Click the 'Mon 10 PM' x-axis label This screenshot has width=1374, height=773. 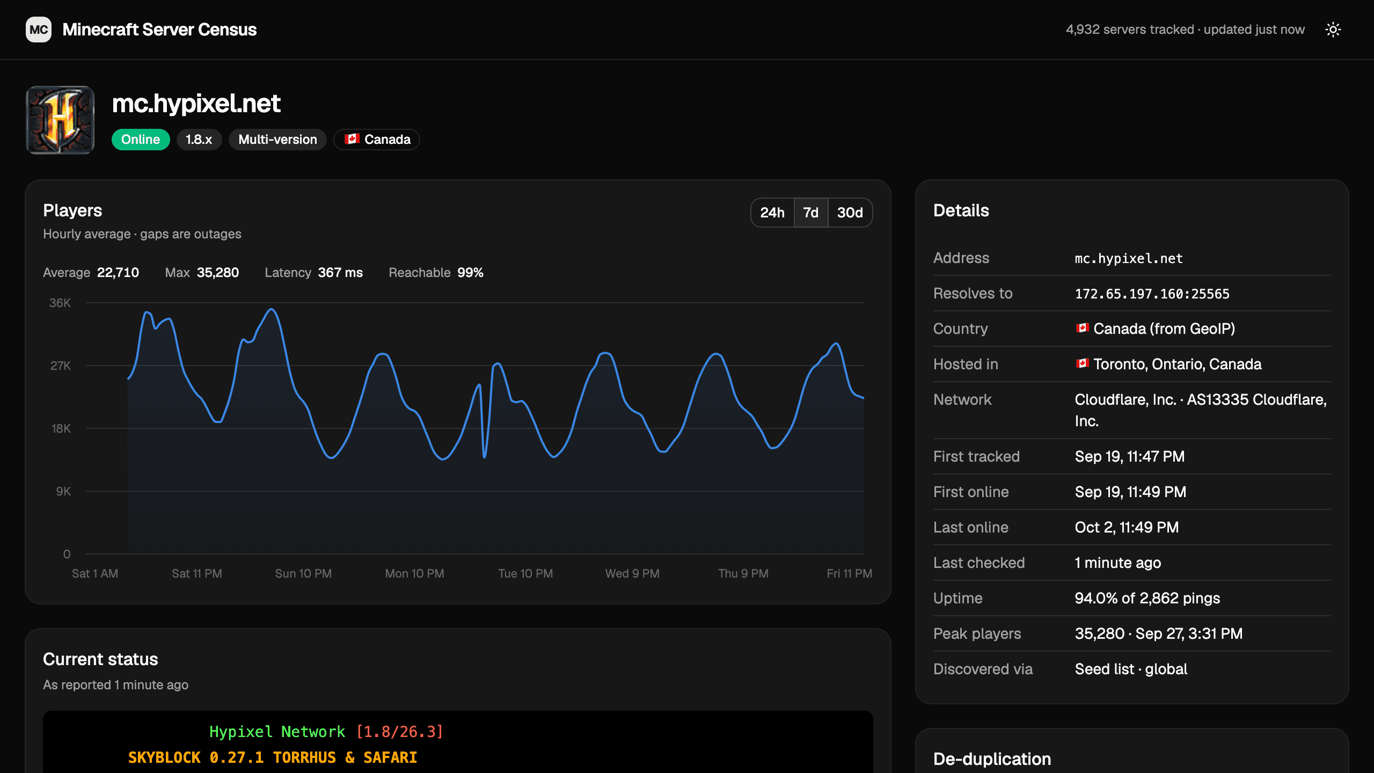coord(414,573)
